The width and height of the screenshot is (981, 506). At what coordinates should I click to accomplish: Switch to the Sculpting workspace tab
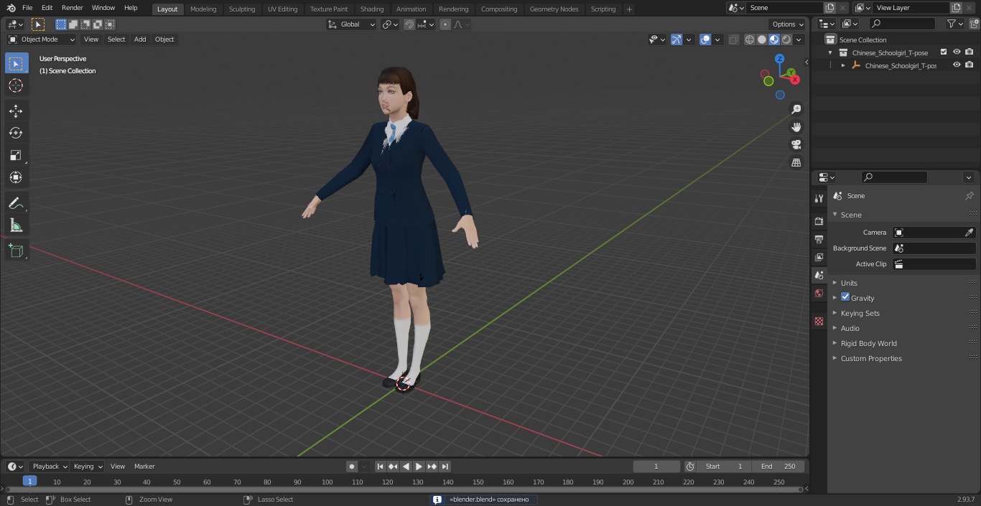point(242,9)
